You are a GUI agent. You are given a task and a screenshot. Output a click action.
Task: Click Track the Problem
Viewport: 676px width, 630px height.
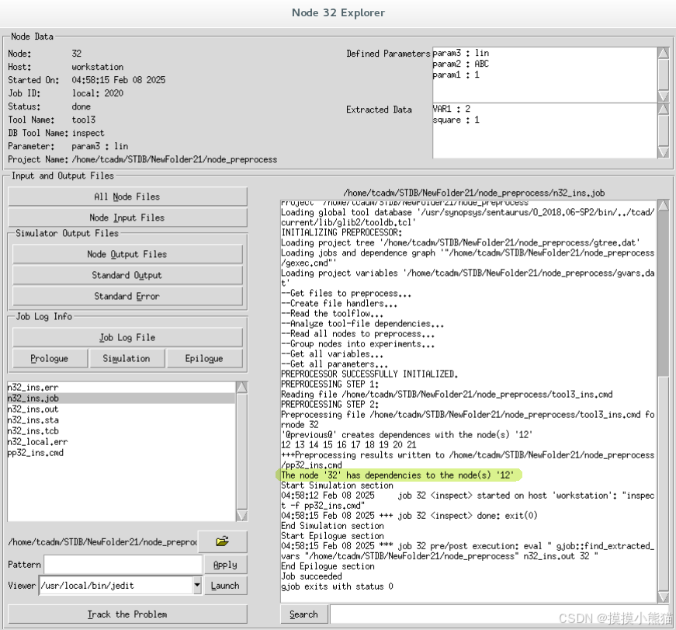tap(127, 614)
